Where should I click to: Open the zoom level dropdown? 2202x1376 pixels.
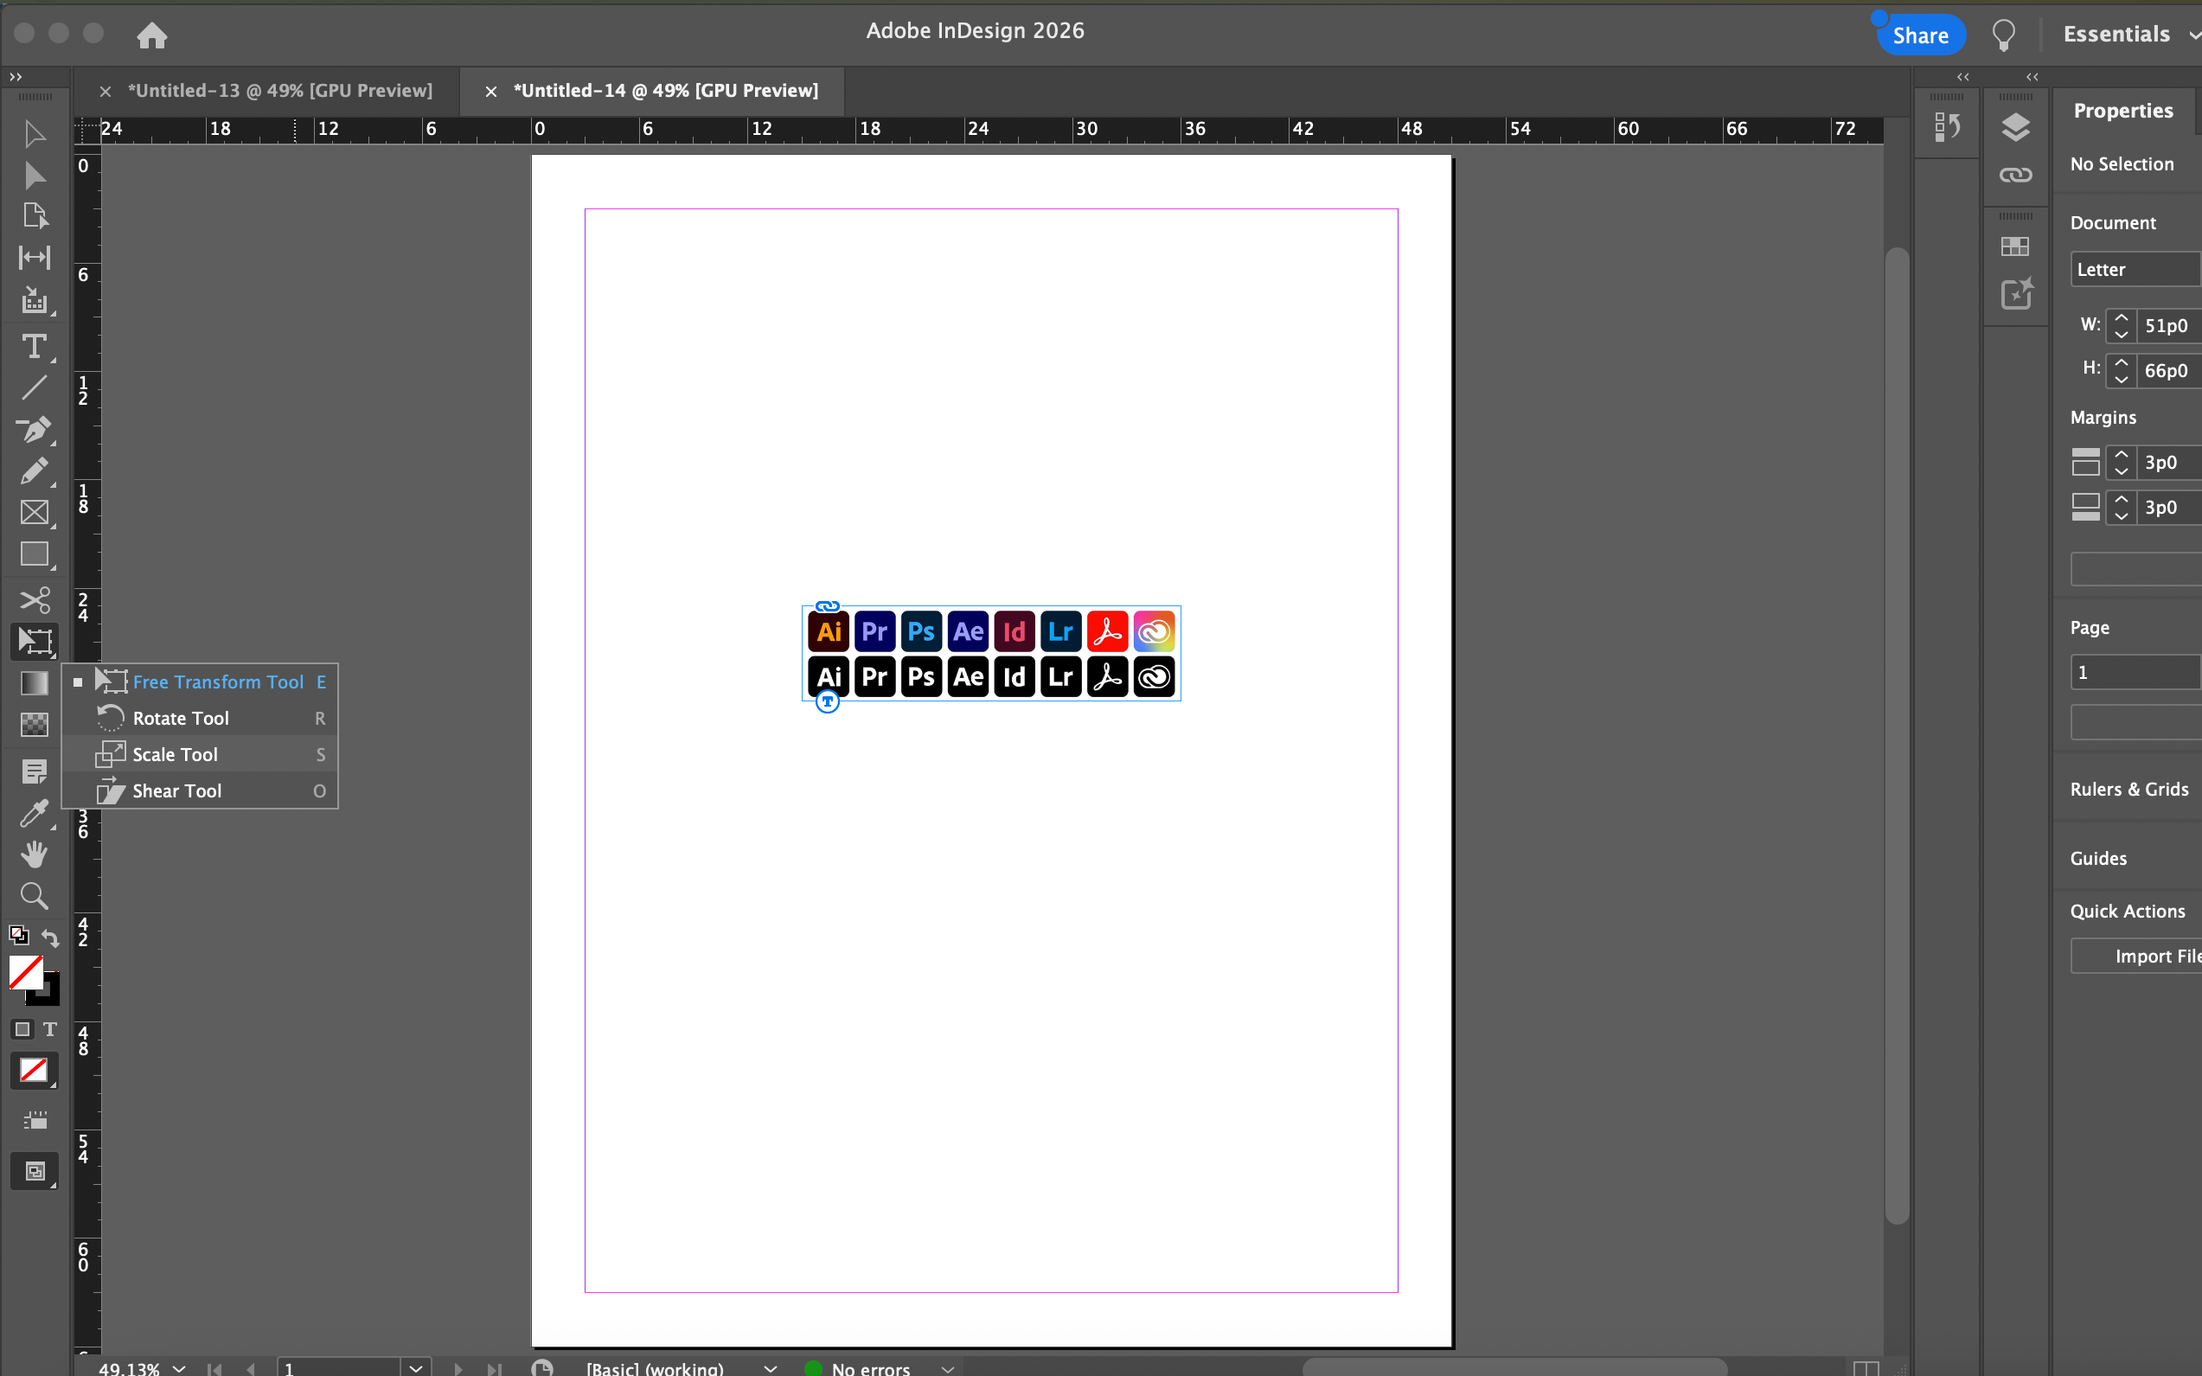(179, 1368)
